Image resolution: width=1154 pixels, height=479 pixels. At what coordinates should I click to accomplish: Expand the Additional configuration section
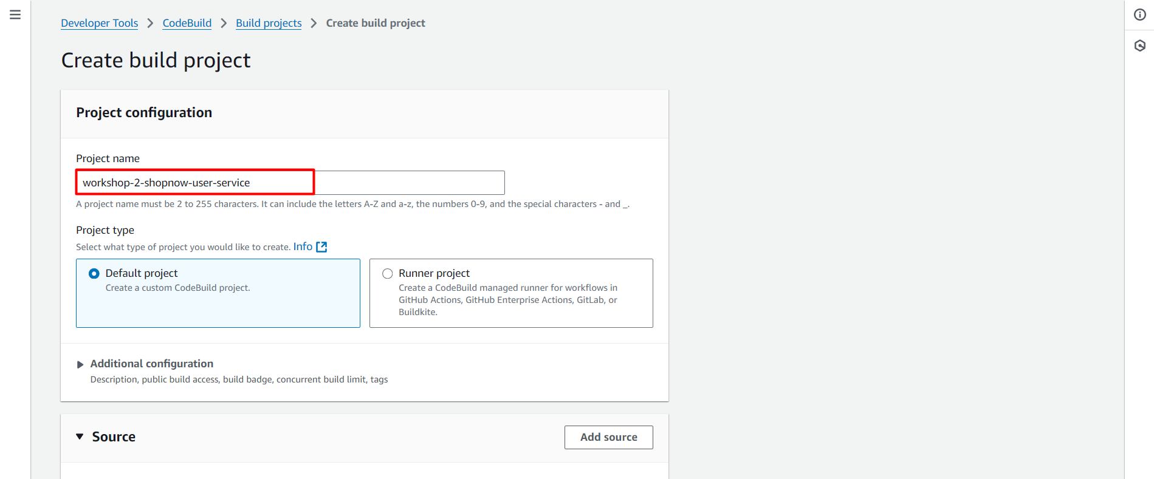[151, 364]
